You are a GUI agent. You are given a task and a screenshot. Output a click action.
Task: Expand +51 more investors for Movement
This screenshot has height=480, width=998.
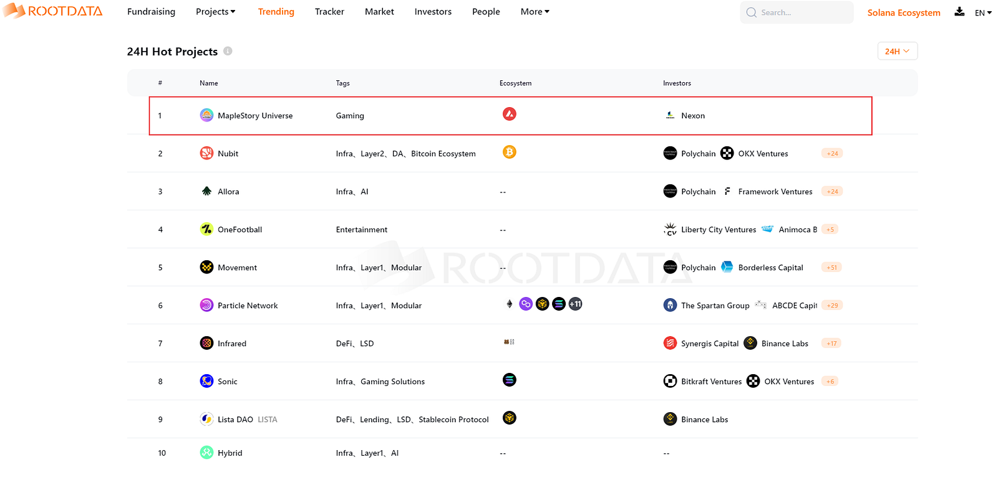tap(832, 267)
